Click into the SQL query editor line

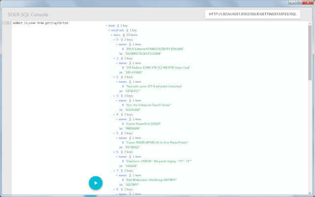tap(59, 23)
